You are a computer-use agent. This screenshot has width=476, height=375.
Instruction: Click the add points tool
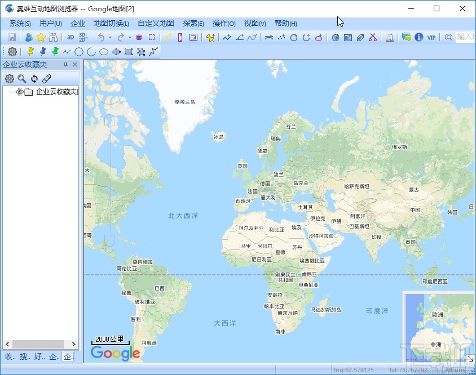click(x=281, y=37)
